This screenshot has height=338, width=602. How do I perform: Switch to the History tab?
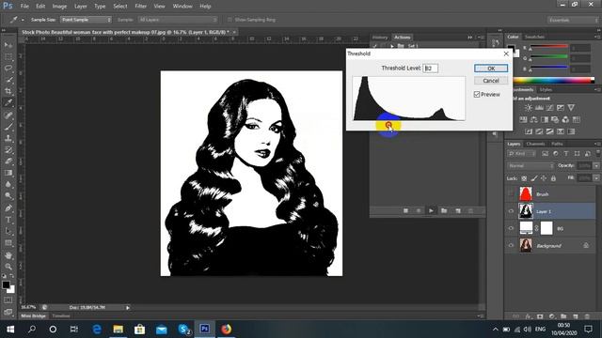(380, 38)
